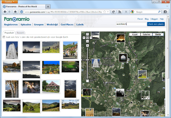The height and width of the screenshot is (118, 171).
Task: Click the map zoom slider handle
Action: (x=87, y=60)
